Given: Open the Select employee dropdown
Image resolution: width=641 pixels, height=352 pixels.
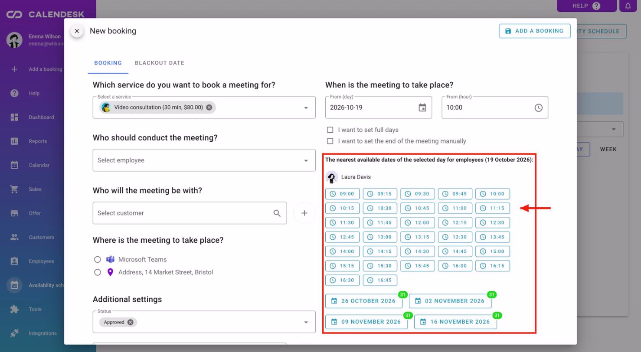Looking at the screenshot, I should tap(204, 160).
